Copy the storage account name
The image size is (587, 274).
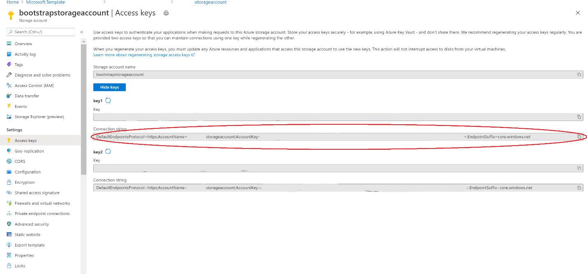579,75
